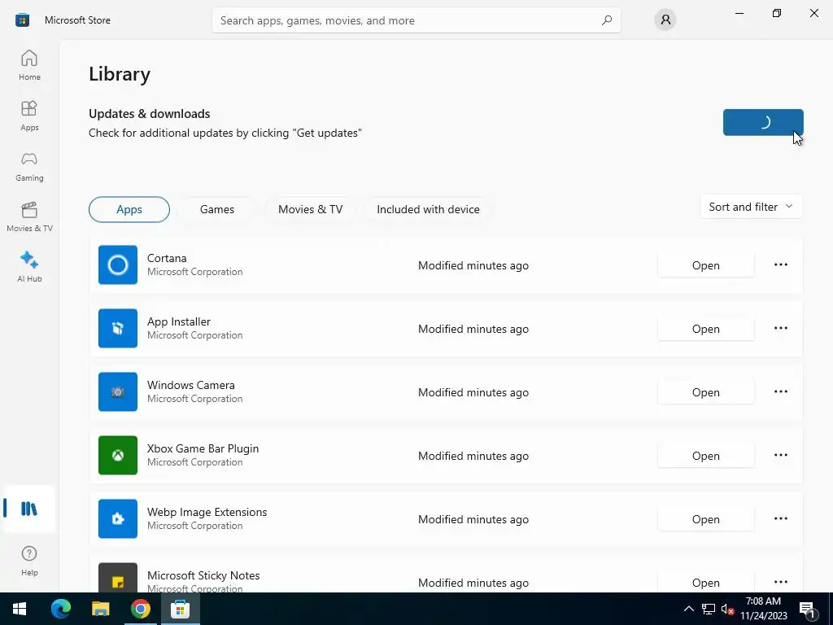Click the Updates & downloads heading
833x625 pixels.
click(x=150, y=114)
